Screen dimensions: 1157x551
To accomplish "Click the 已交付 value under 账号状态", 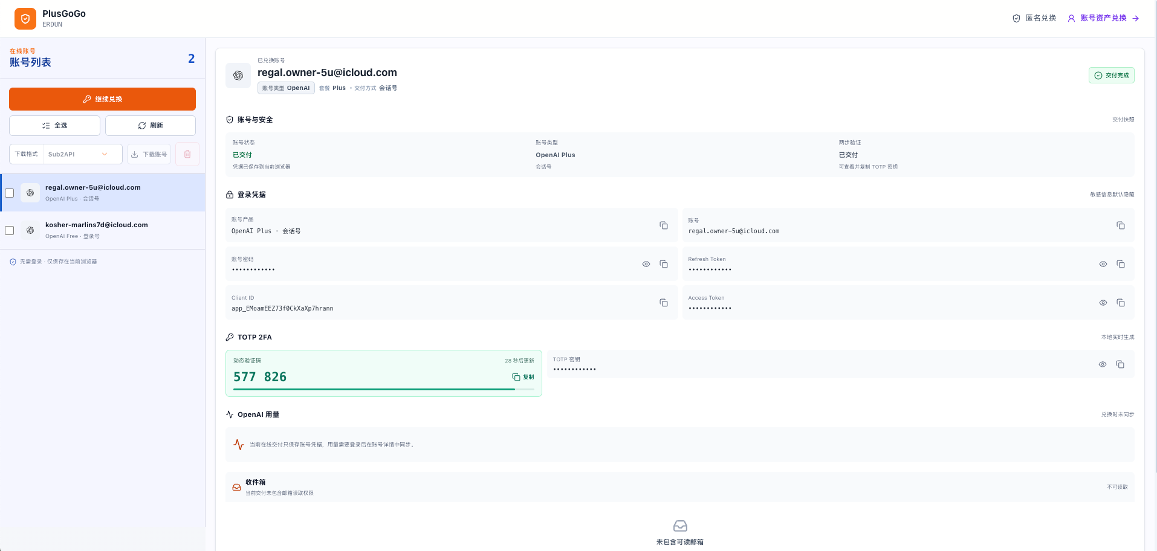I will click(242, 155).
